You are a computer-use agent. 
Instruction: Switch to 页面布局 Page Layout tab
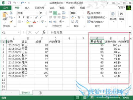pos(39,8)
